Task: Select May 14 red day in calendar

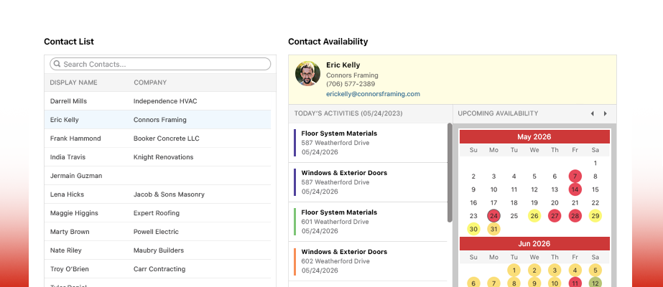Action: 575,189
